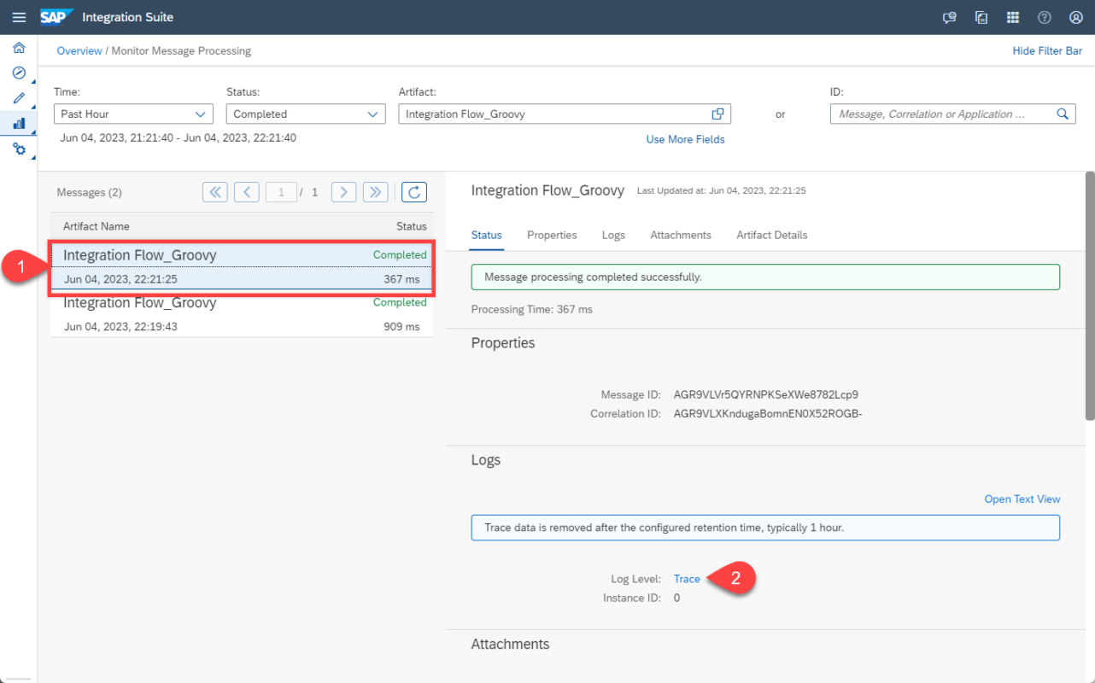Viewport: 1095px width, 683px height.
Task: Open the Settings gears sidebar icon
Action: pyautogui.click(x=19, y=149)
